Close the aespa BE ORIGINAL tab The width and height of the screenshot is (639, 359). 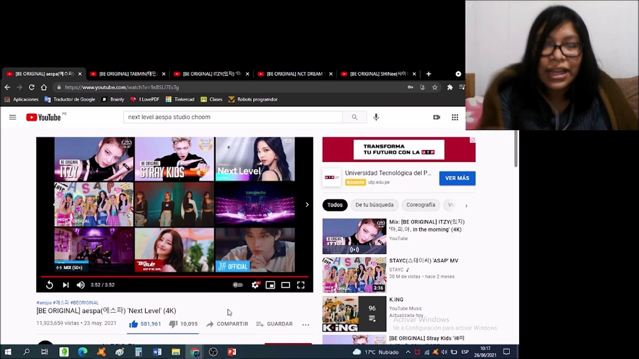click(x=79, y=74)
